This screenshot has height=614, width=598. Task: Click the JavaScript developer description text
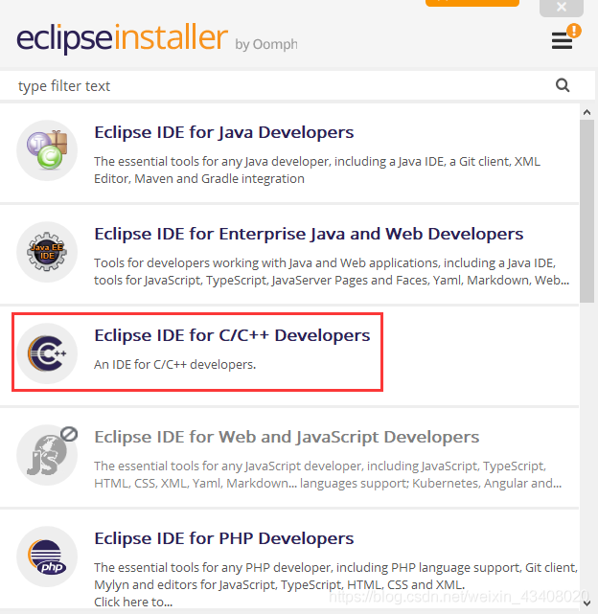328,474
